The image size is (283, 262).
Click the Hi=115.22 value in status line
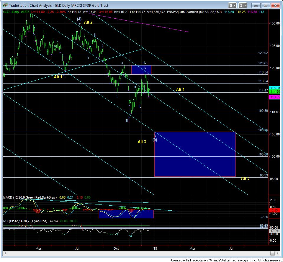pos(121,12)
